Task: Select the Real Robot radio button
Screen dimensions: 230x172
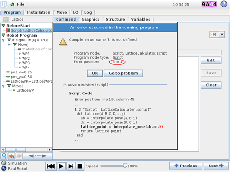Action: pyautogui.click(x=4, y=168)
